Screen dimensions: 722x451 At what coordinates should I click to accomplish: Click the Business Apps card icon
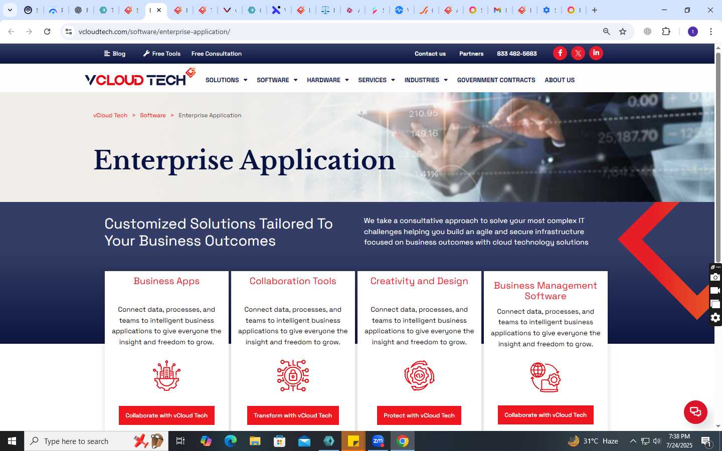166,375
